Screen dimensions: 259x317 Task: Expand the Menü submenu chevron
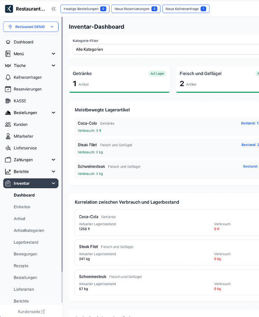pos(53,54)
